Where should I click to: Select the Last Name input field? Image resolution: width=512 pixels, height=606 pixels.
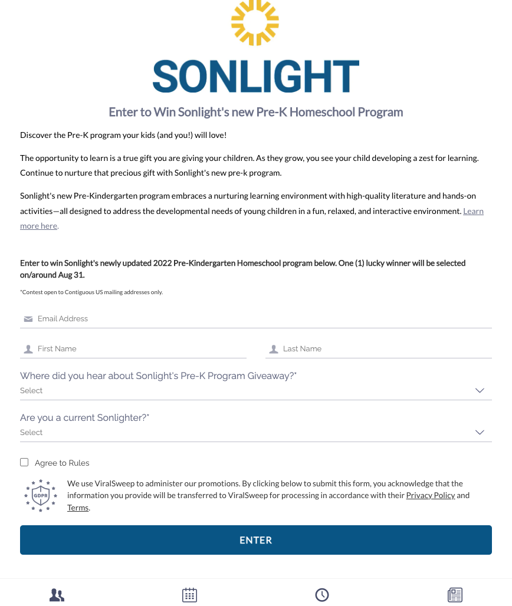(383, 349)
